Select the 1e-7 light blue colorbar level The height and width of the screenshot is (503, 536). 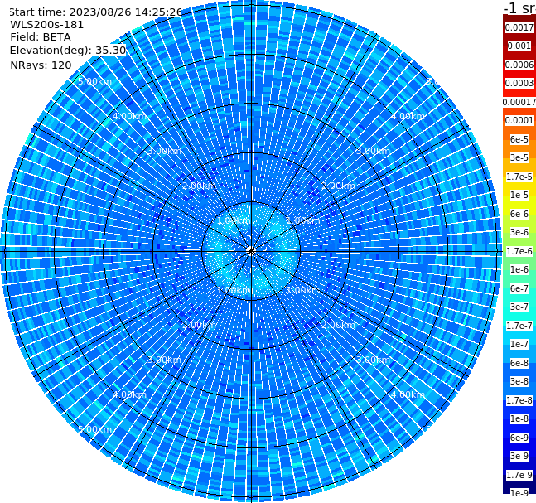(x=519, y=344)
